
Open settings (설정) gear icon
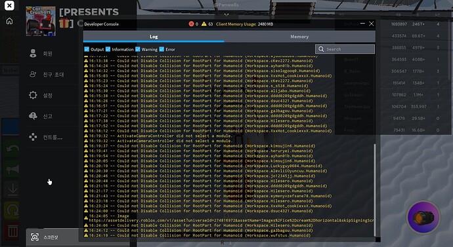(x=33, y=95)
